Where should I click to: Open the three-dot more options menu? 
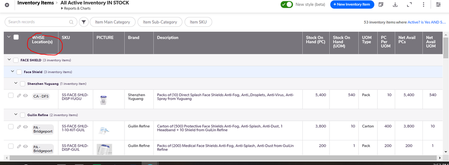423,4
